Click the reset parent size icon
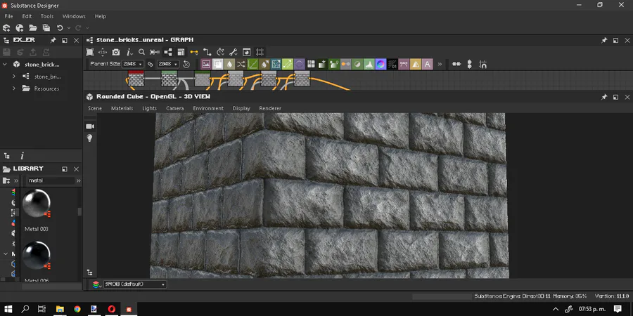 pyautogui.click(x=186, y=64)
